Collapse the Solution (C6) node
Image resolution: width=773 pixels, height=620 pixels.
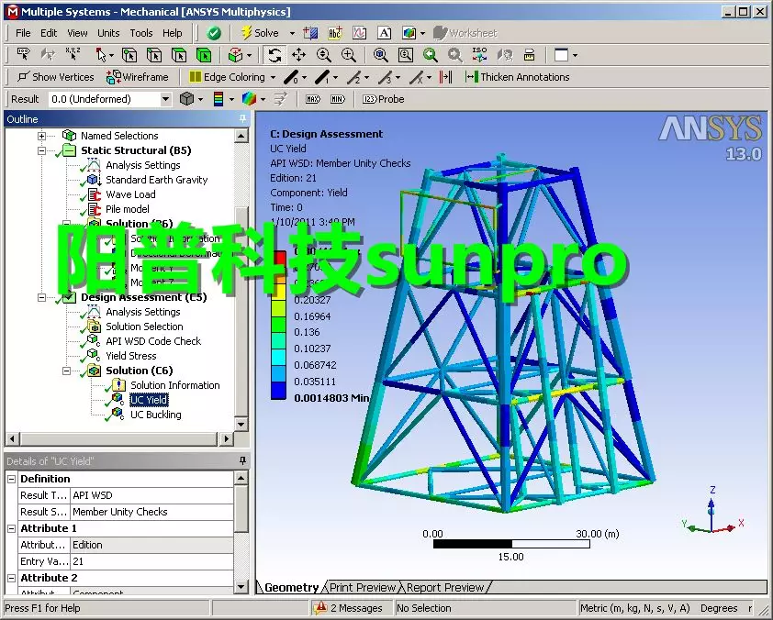[66, 371]
